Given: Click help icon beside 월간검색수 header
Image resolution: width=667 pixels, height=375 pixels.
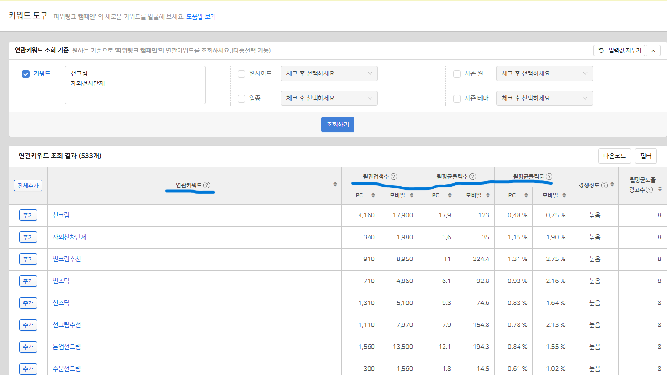Looking at the screenshot, I should [394, 177].
